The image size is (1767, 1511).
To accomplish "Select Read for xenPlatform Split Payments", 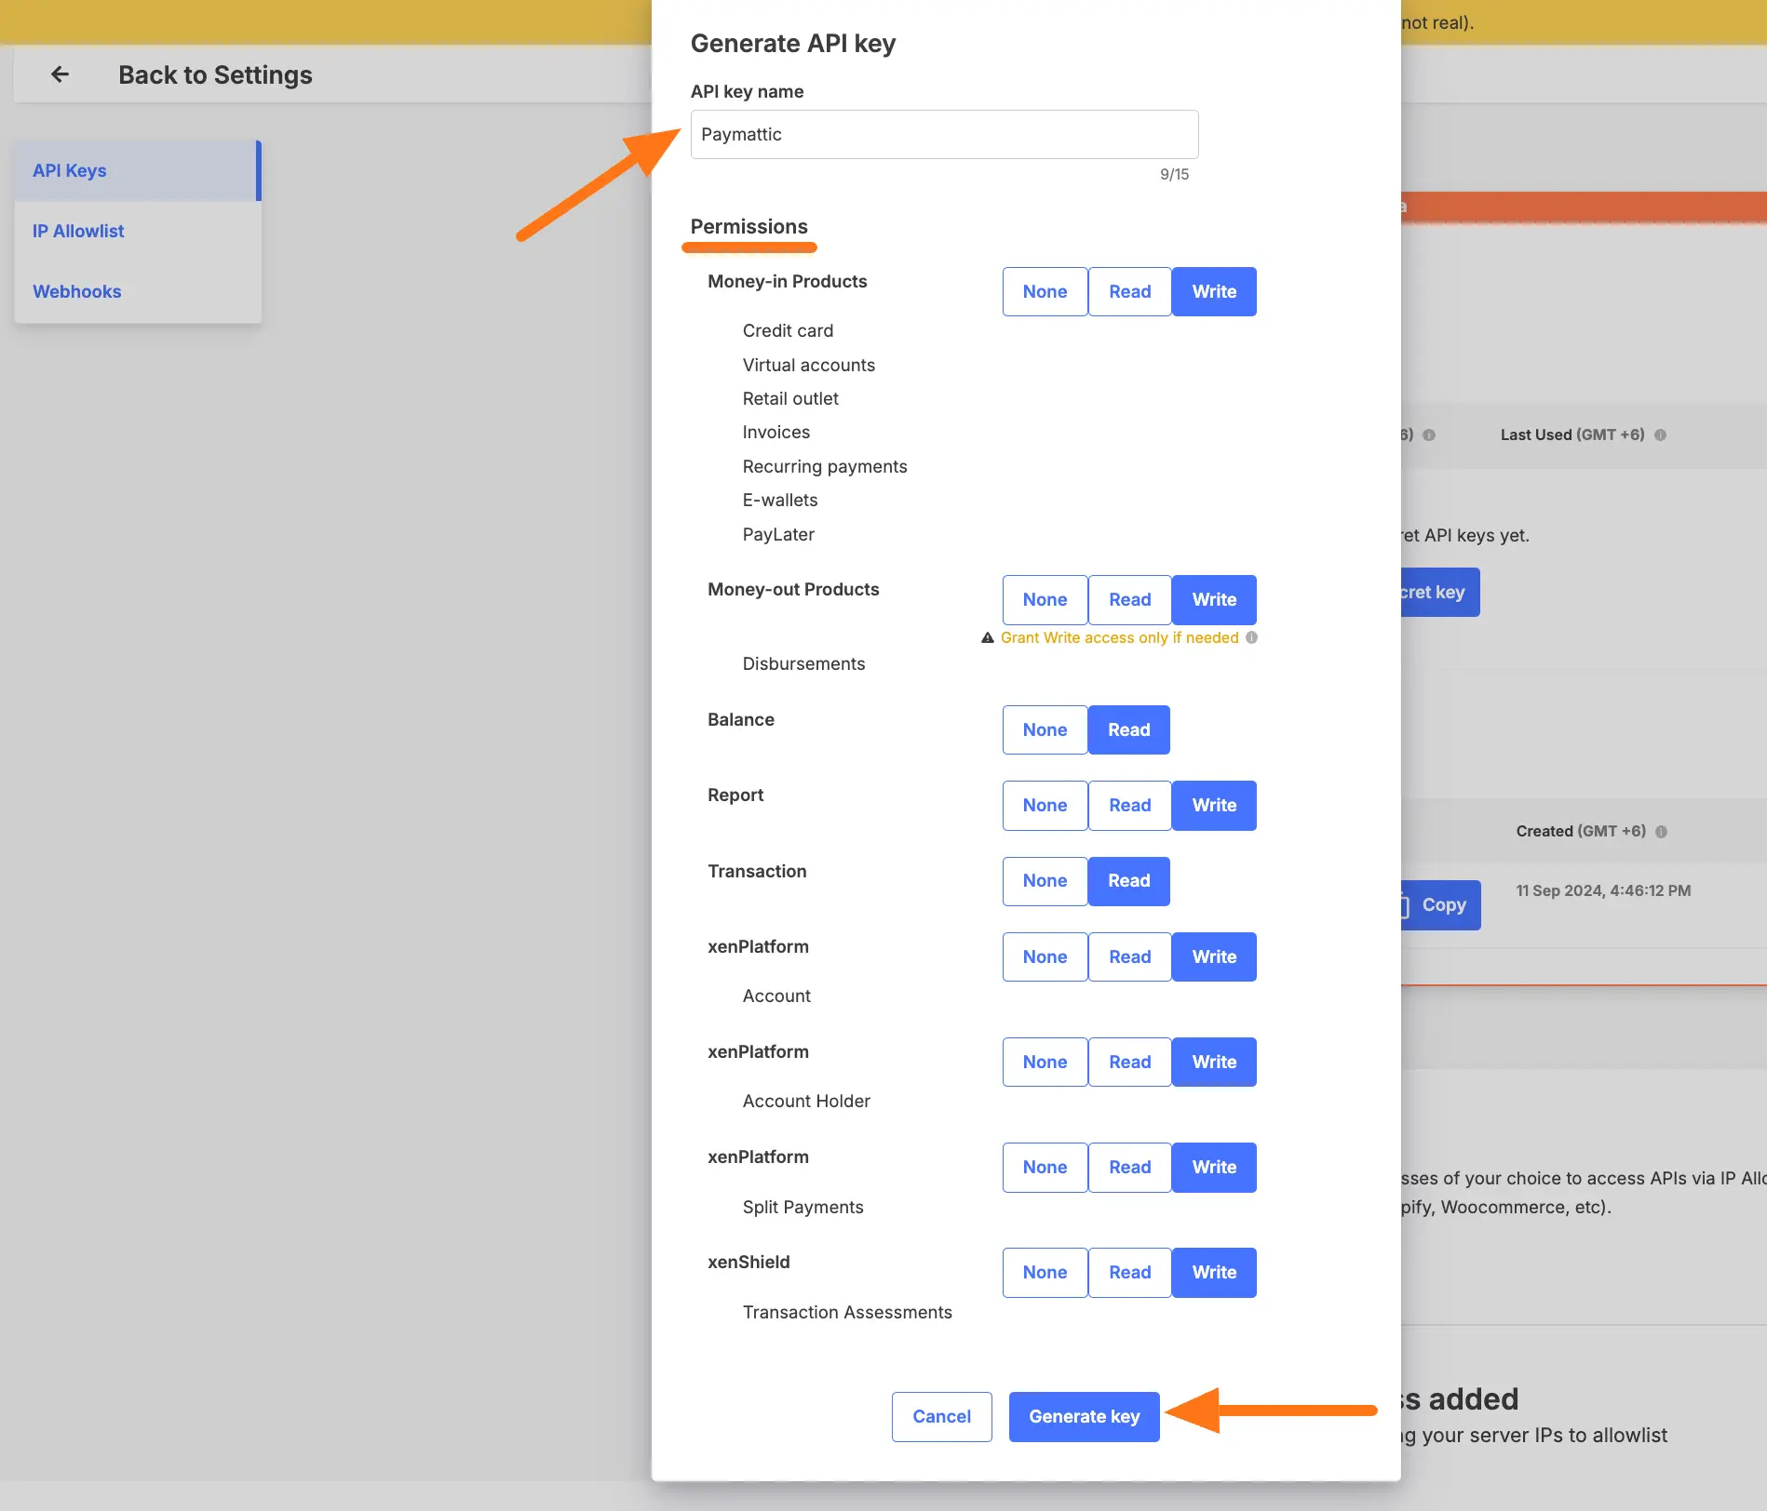I will click(1129, 1167).
